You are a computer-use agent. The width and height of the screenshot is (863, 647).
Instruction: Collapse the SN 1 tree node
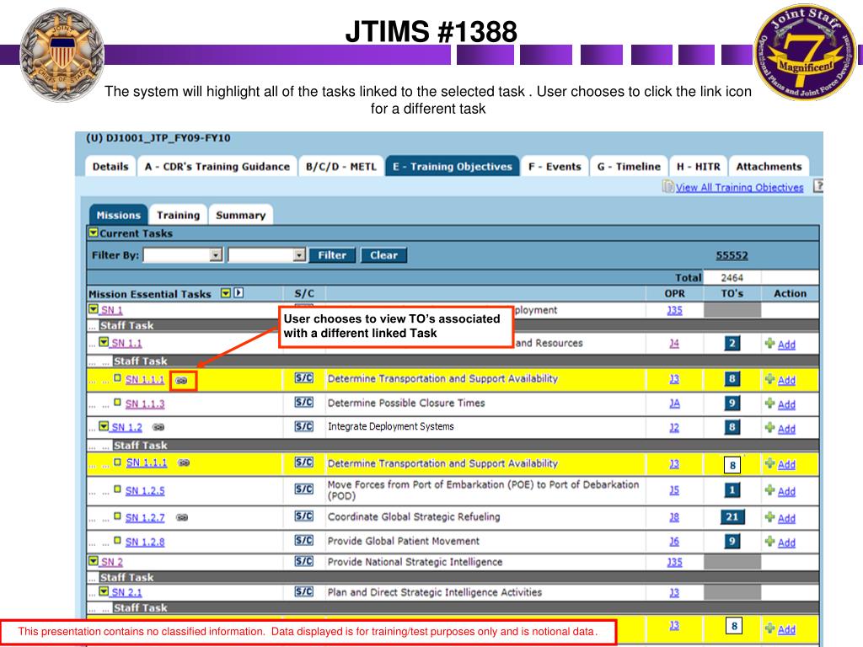tap(94, 309)
